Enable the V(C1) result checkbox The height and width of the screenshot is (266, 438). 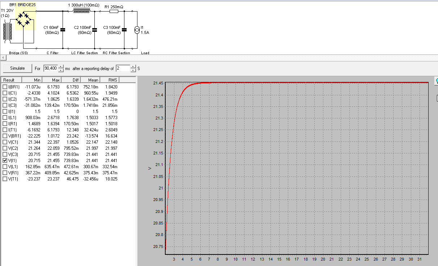click(x=5, y=142)
